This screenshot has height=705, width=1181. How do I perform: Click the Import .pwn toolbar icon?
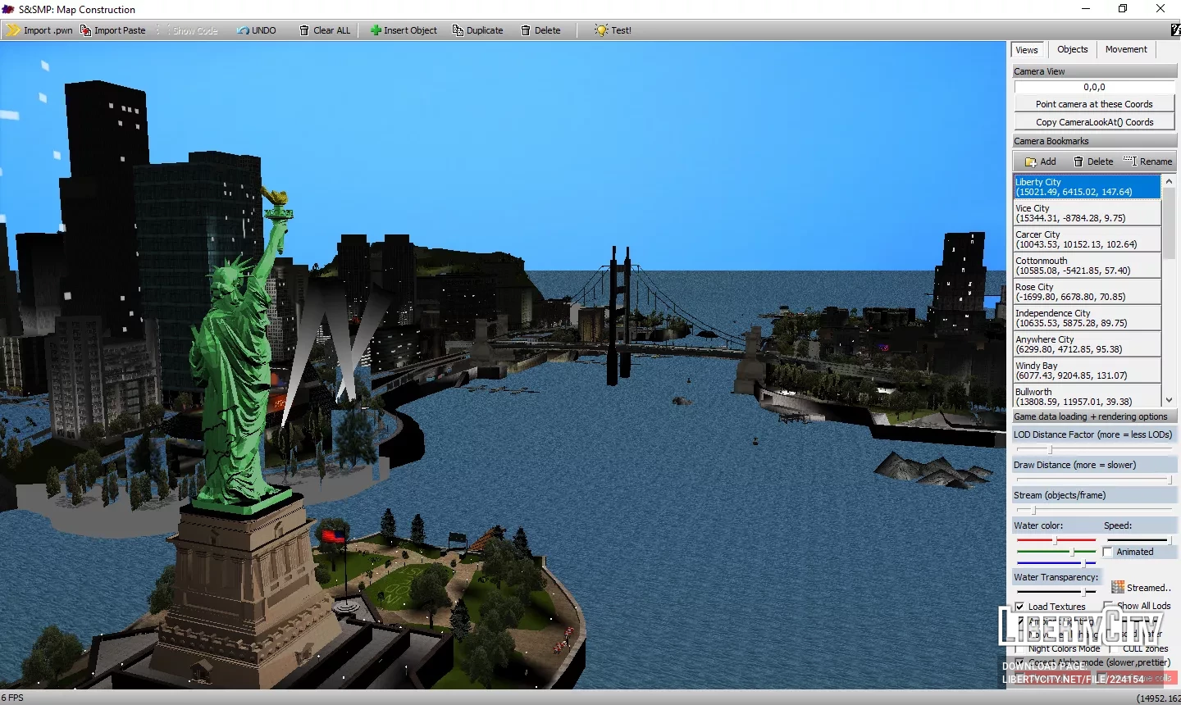(14, 30)
